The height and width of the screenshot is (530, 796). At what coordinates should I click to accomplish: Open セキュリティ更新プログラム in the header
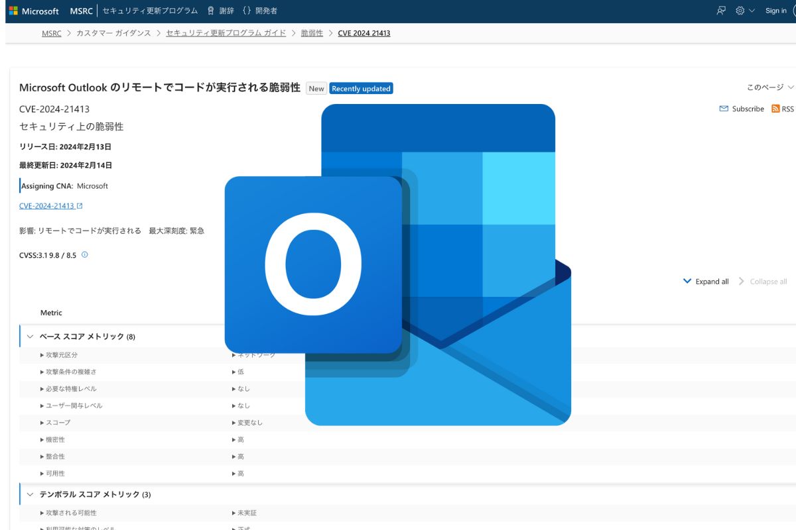(150, 11)
